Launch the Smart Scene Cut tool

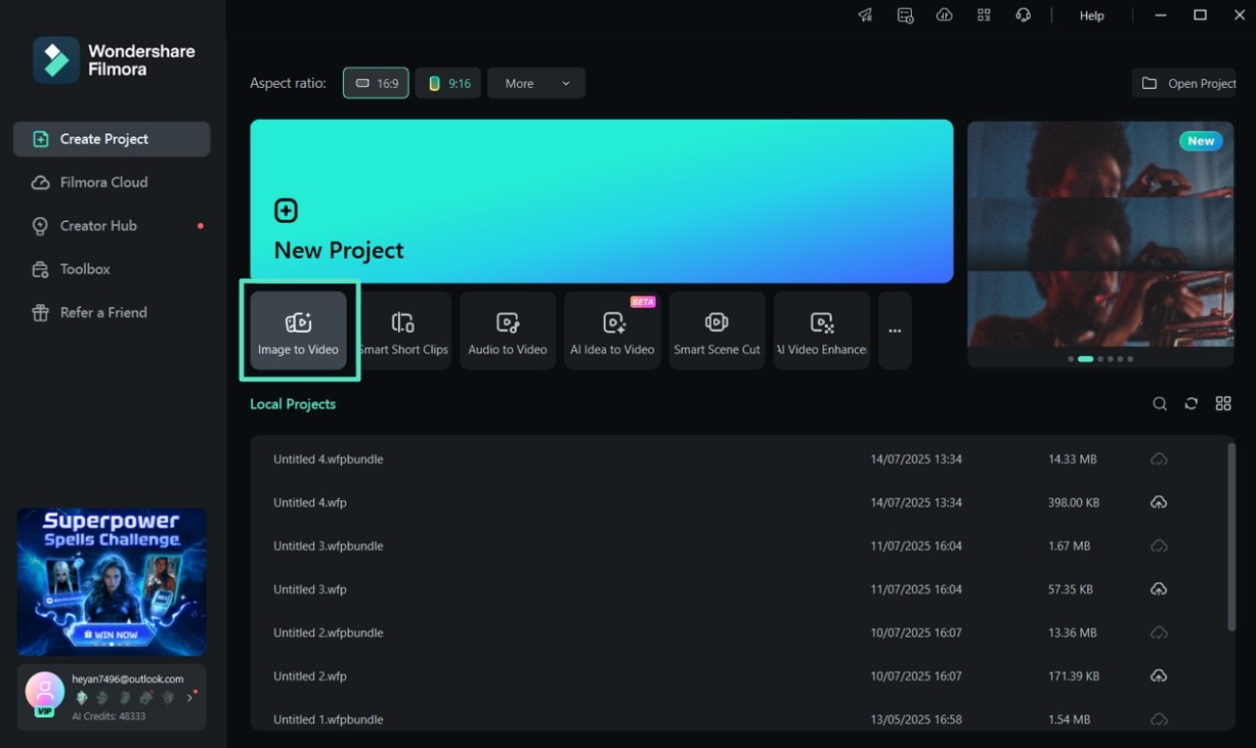click(717, 330)
